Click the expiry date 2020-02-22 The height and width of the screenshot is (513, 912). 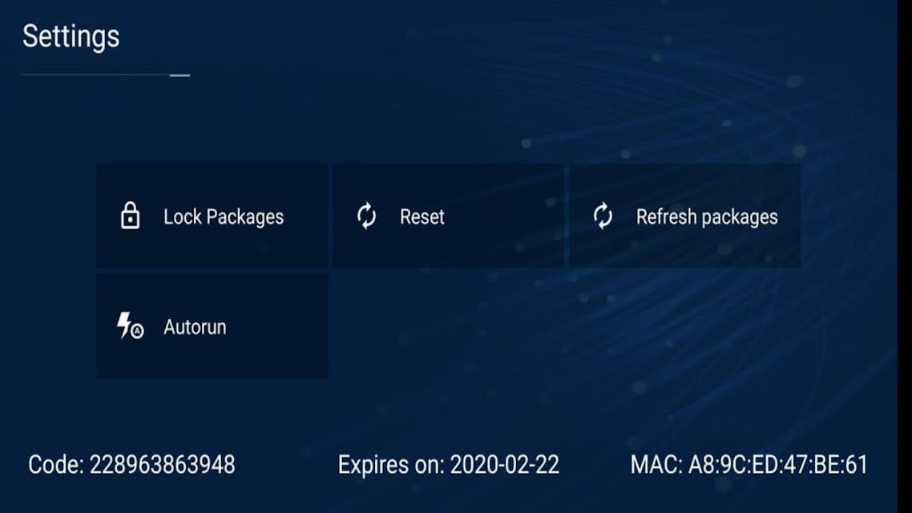pos(504,465)
